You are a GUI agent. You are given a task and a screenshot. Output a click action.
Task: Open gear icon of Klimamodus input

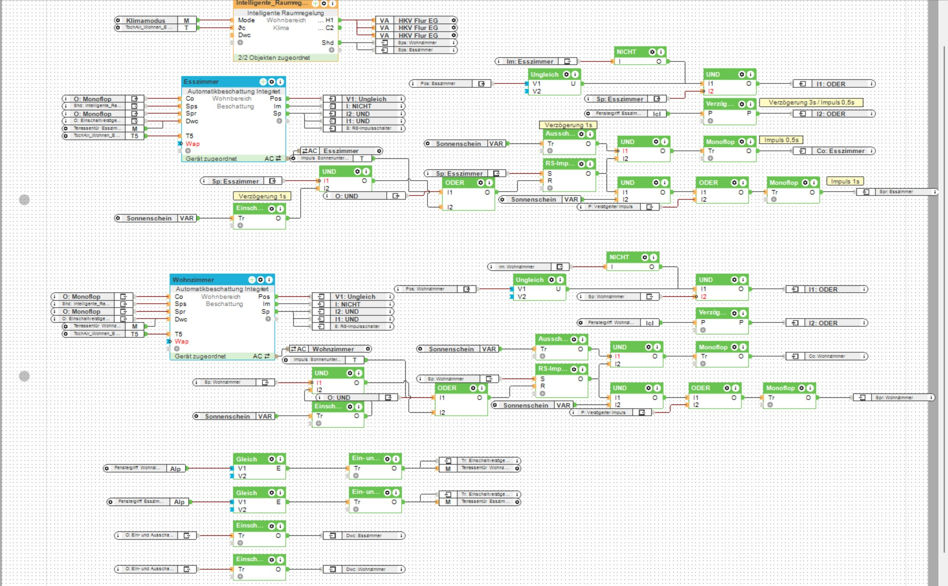(118, 20)
